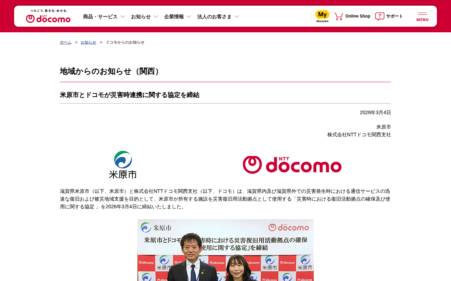This screenshot has width=451, height=281.
Task: Click the heading 地域からのお知らせ（関西）
Action: 111,71
